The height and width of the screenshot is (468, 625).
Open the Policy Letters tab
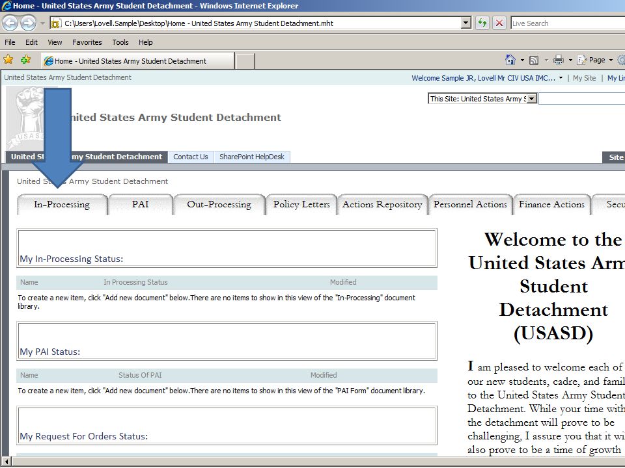click(301, 205)
